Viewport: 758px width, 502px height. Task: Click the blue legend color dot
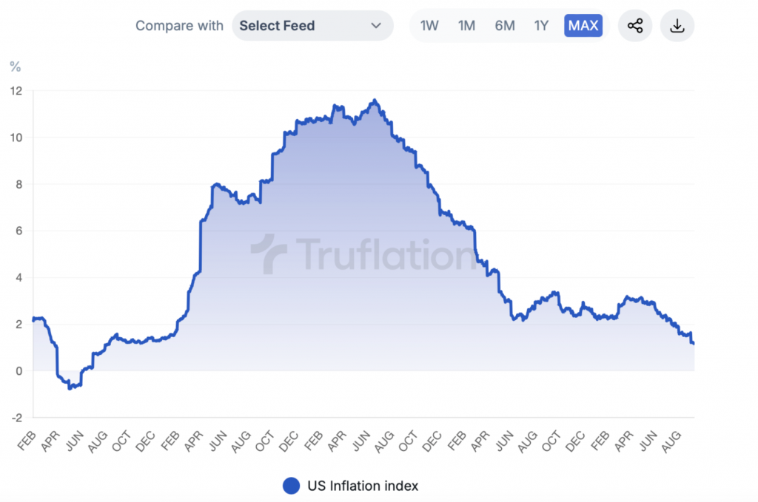point(292,486)
